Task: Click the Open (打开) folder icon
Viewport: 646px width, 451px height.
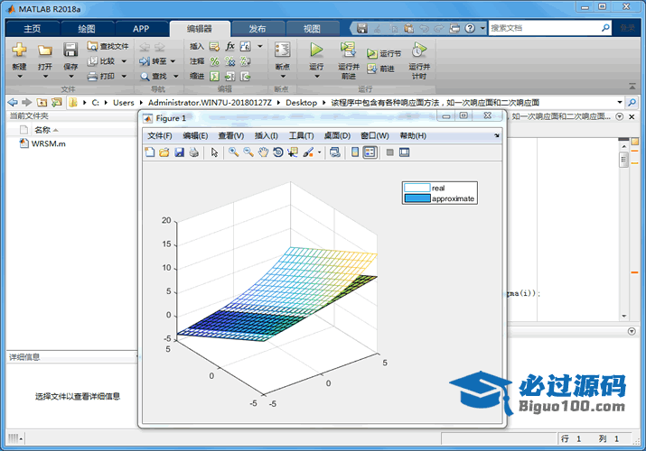Action: [45, 51]
